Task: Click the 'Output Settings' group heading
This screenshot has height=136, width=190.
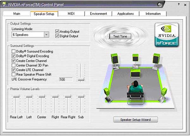Action: [21, 24]
